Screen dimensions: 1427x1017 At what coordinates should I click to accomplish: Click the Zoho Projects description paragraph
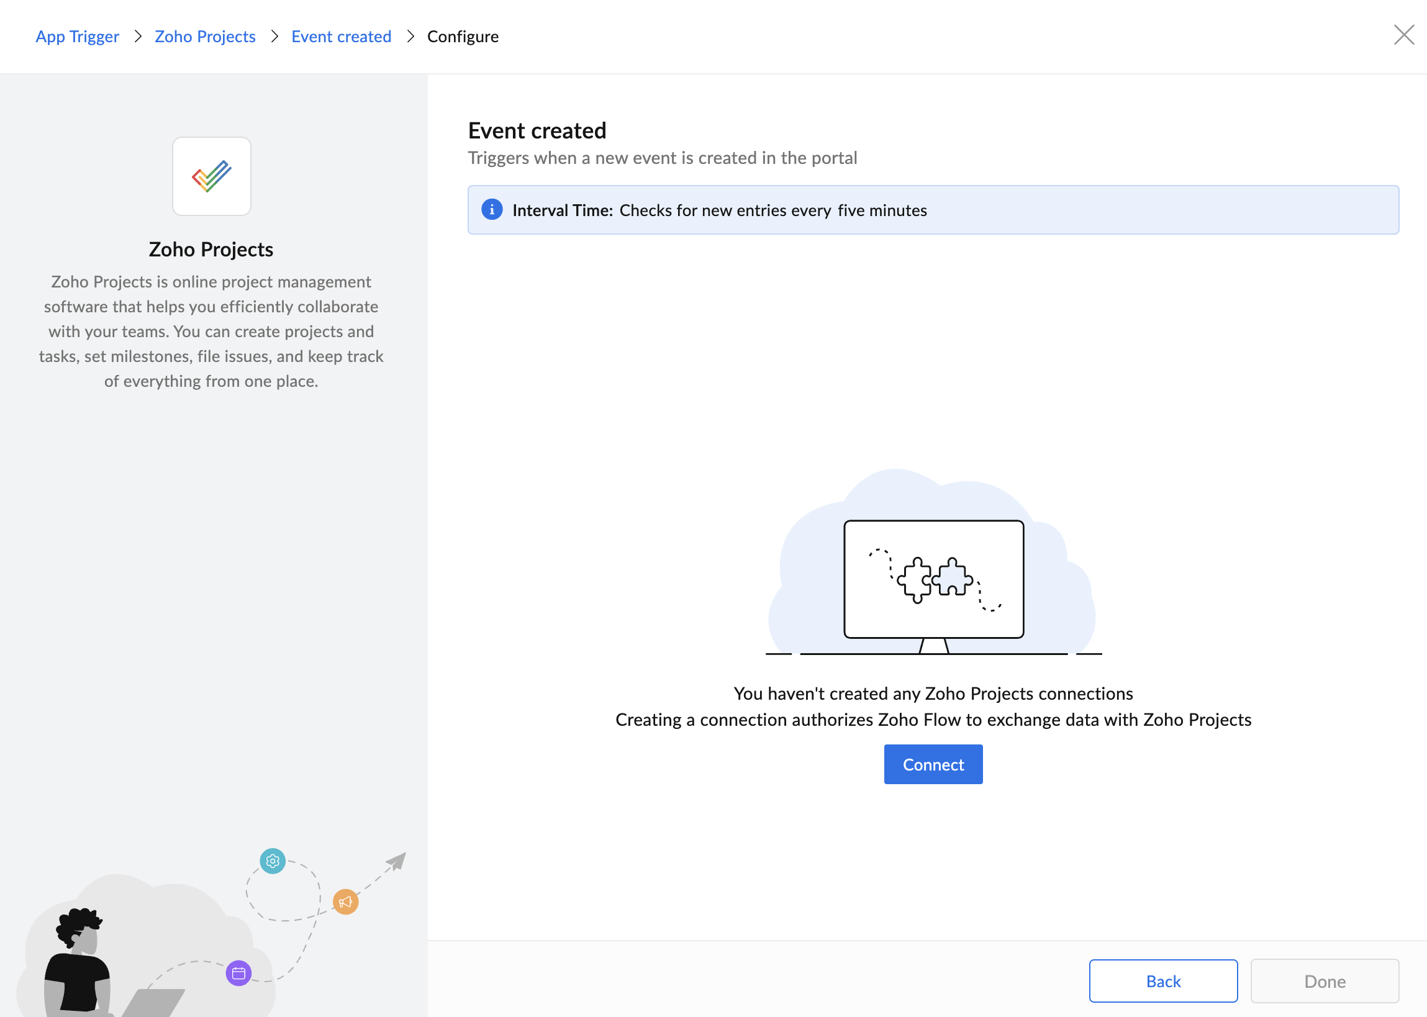pos(211,332)
